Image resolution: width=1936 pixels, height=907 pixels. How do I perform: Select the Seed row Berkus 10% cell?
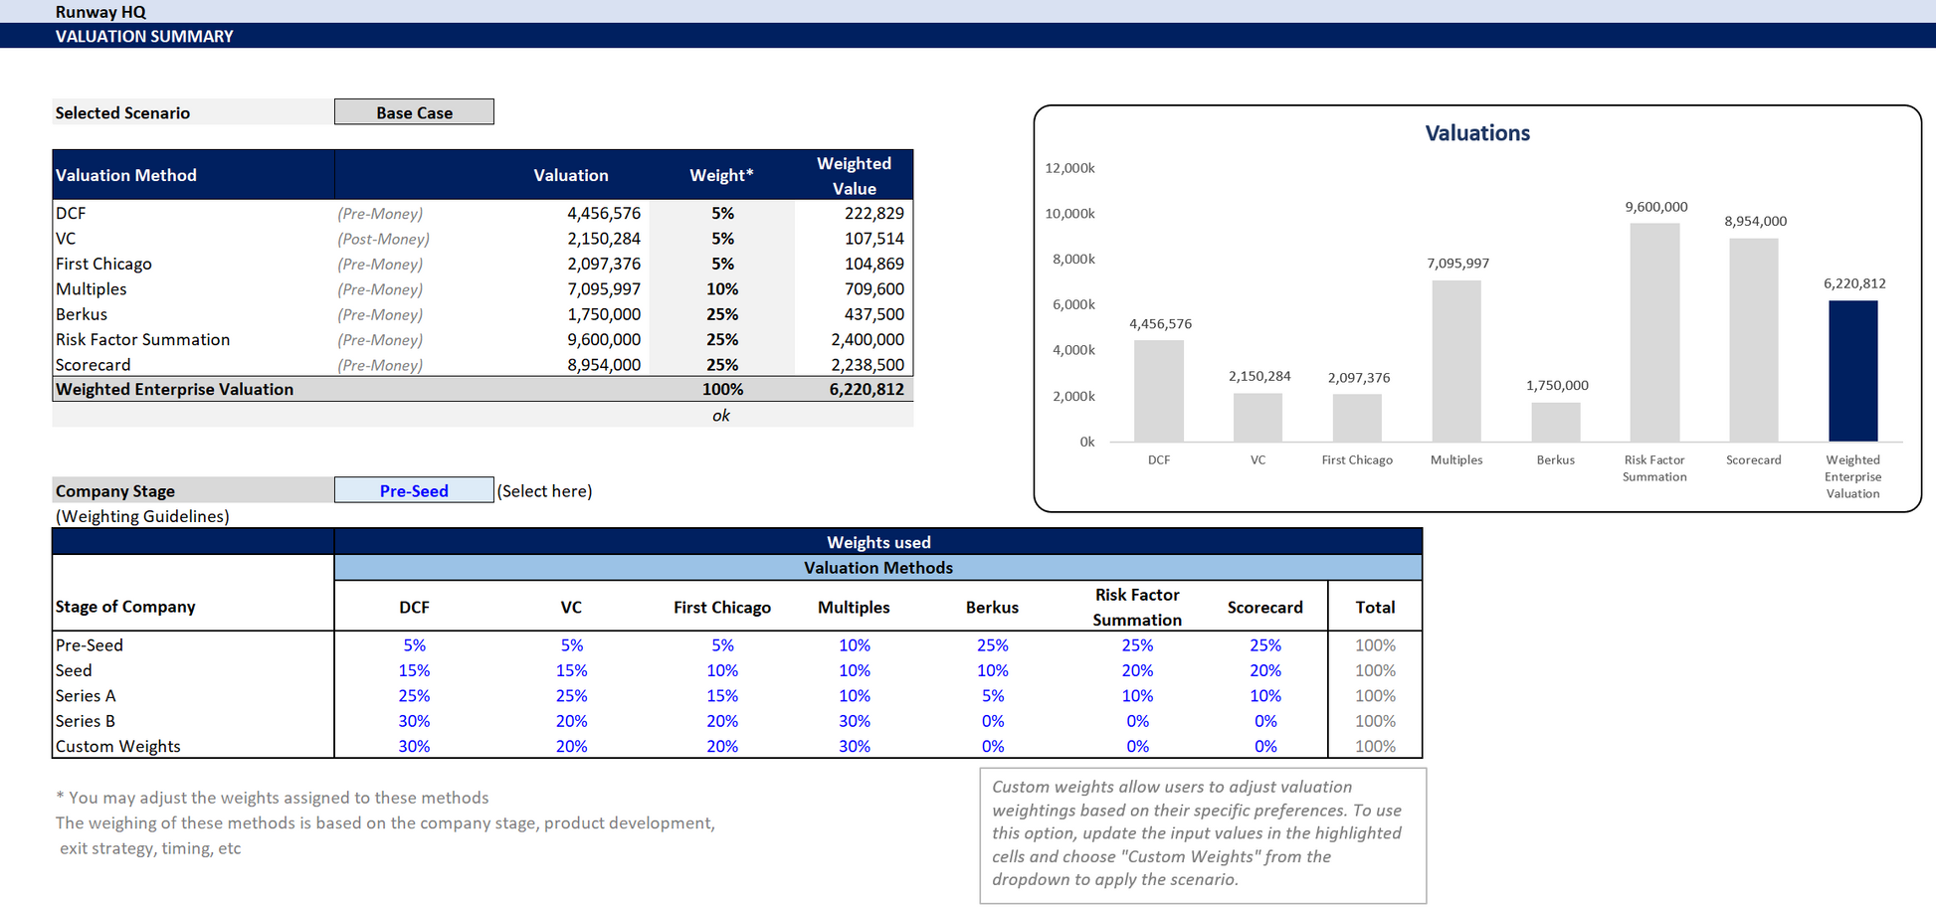(992, 670)
